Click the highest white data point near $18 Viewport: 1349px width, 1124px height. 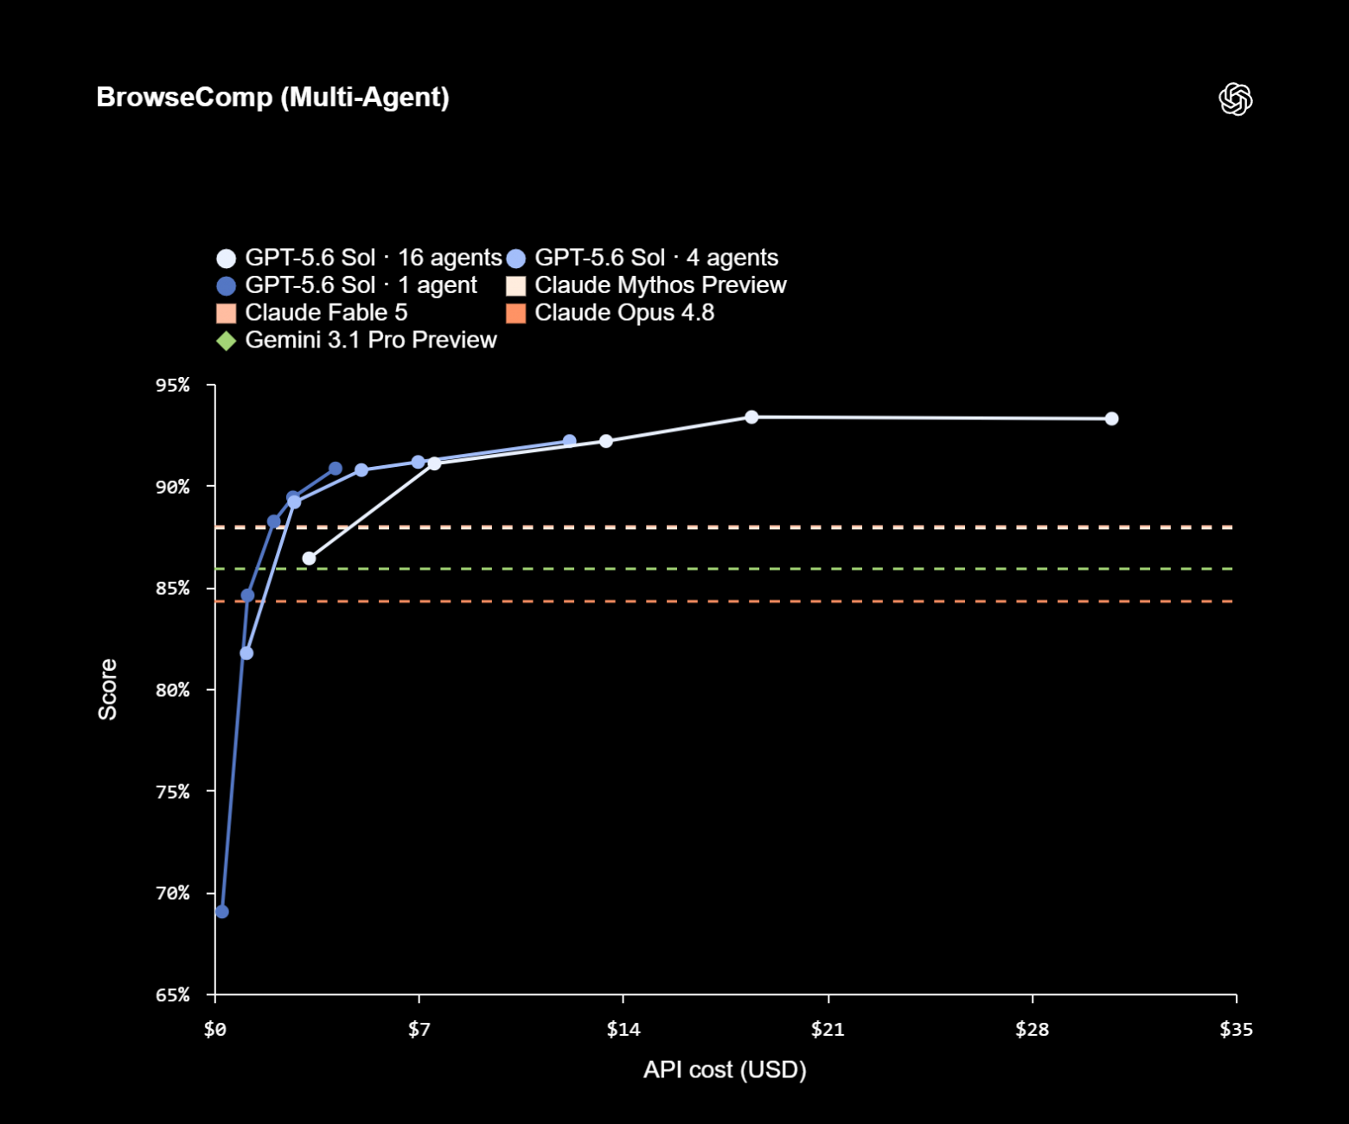(751, 417)
